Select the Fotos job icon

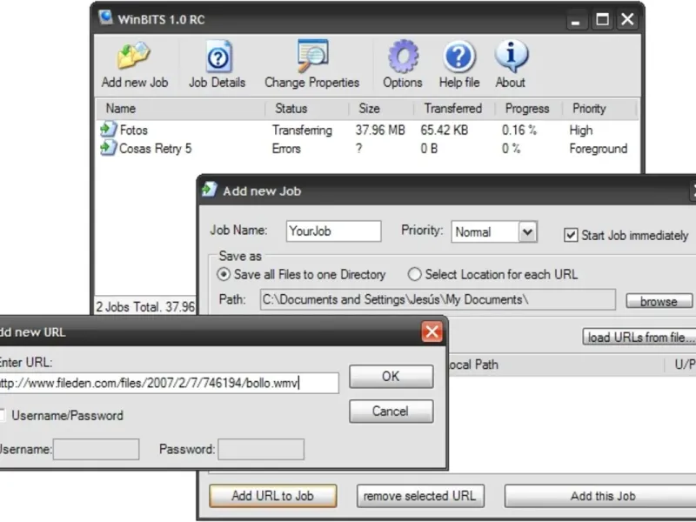point(108,130)
